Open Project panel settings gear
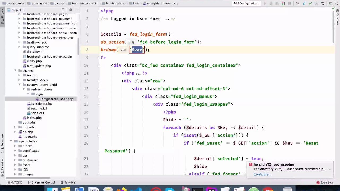The image size is (340, 191). [x=71, y=10]
